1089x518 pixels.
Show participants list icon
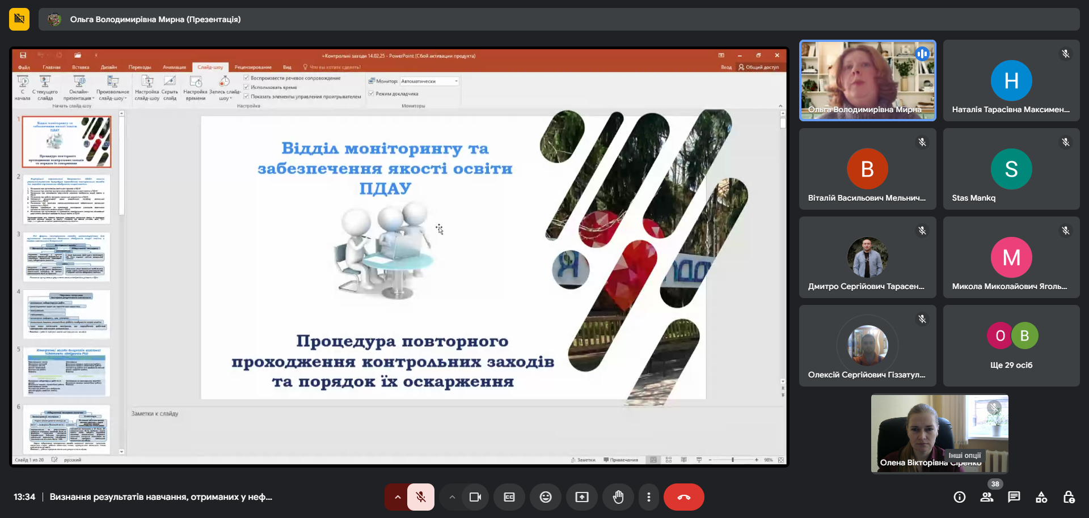click(x=987, y=497)
